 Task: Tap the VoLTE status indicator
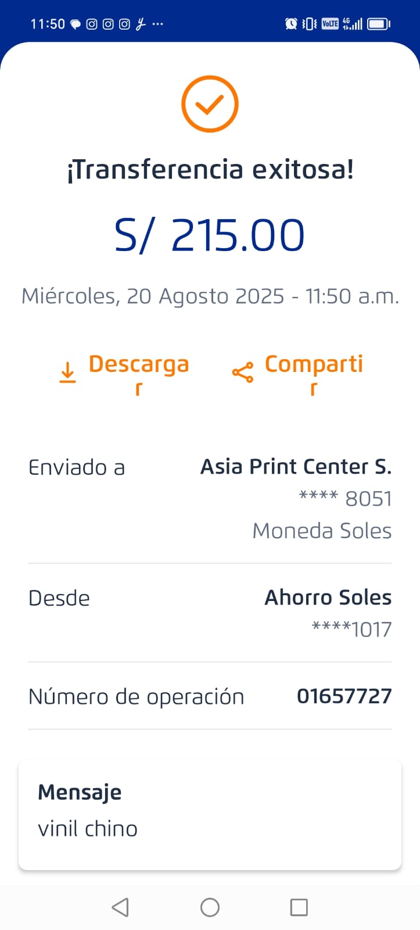tap(330, 24)
